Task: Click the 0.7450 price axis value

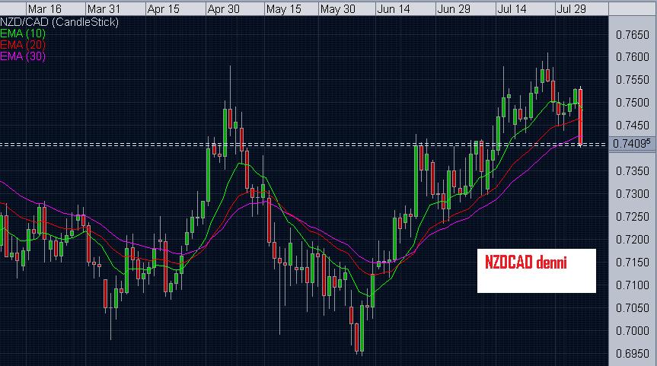Action: pyautogui.click(x=633, y=125)
